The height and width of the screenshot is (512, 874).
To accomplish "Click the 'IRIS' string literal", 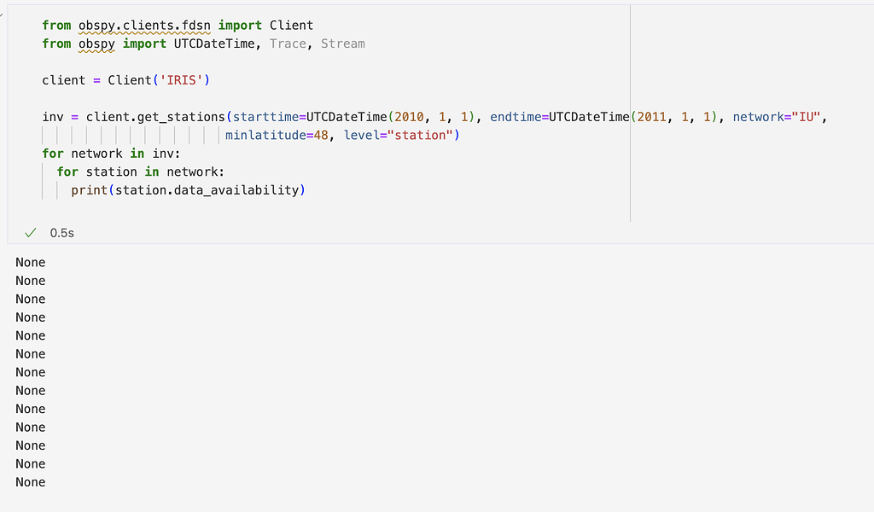I will pos(181,80).
